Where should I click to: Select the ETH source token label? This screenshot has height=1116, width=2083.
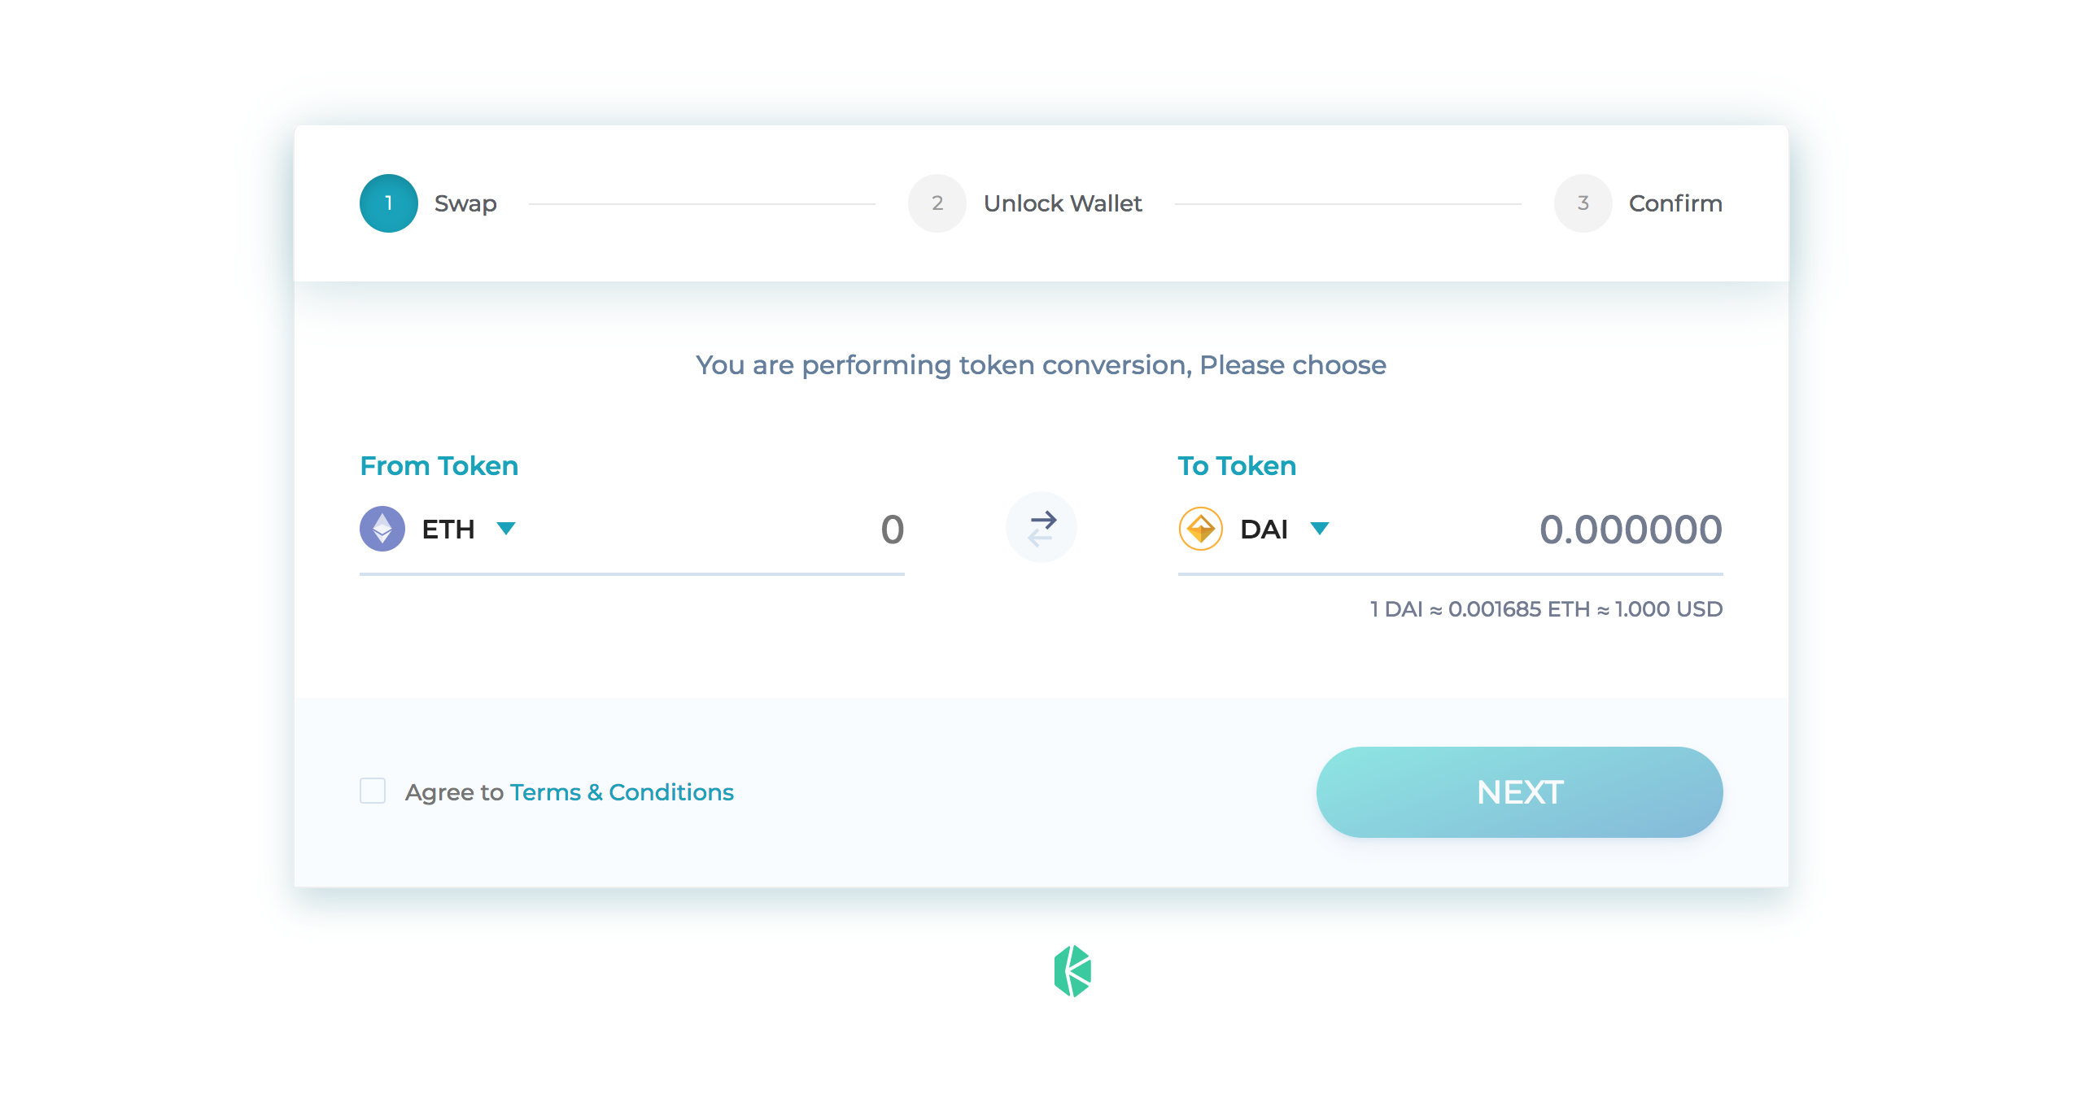click(448, 530)
